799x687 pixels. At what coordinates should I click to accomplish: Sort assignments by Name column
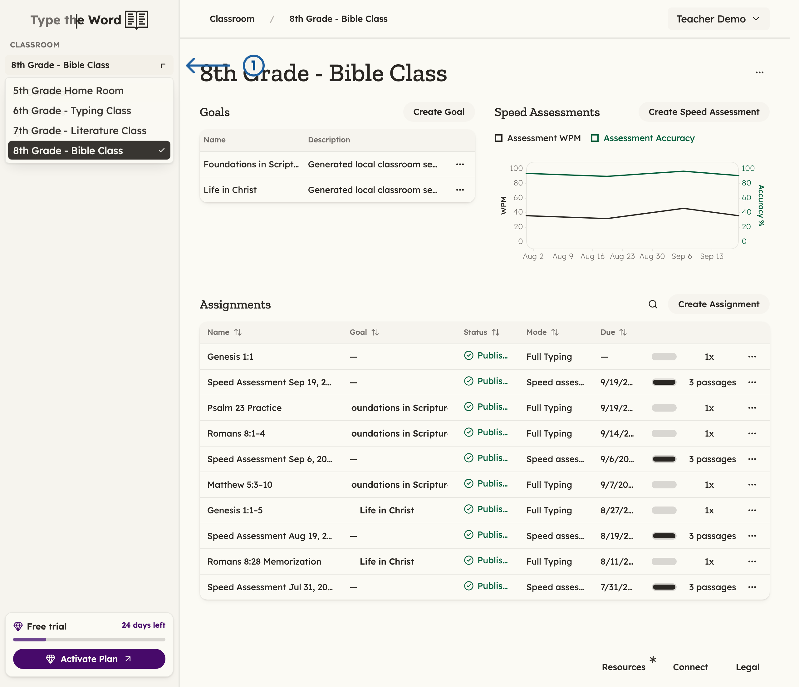coord(224,332)
